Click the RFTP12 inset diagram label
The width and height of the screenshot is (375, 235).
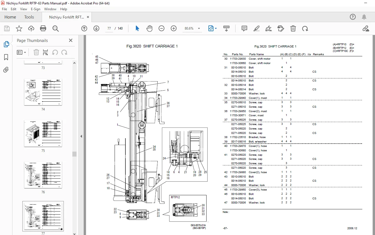tap(175, 197)
